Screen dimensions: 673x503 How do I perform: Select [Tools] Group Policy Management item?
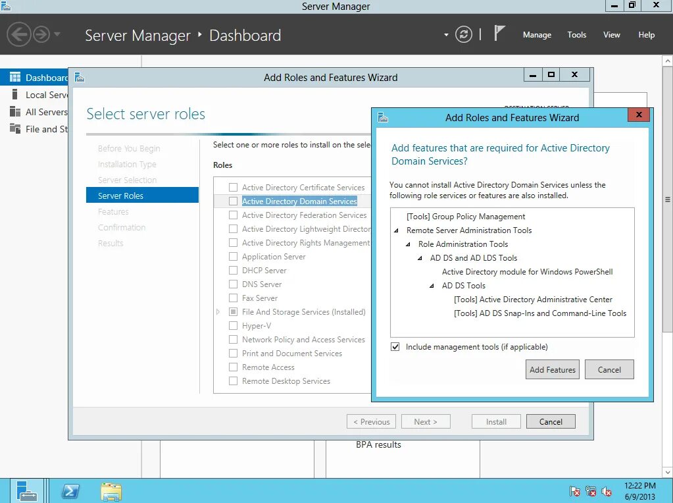466,217
